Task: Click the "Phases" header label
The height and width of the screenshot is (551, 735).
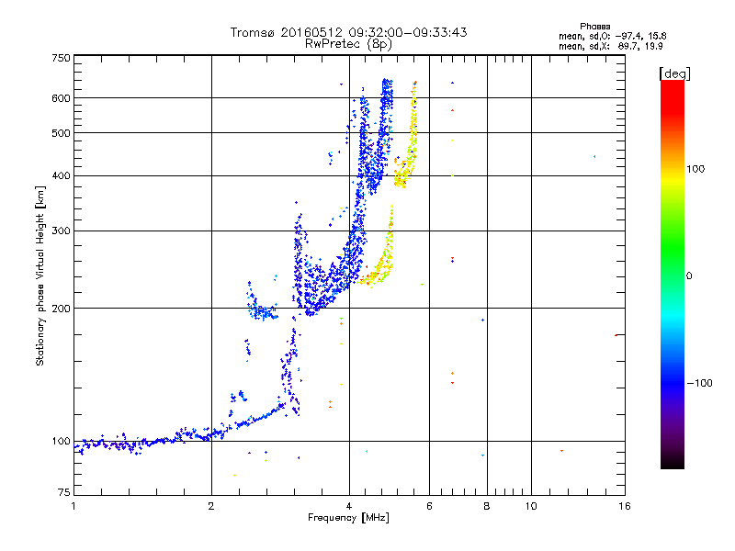Action: (x=594, y=27)
